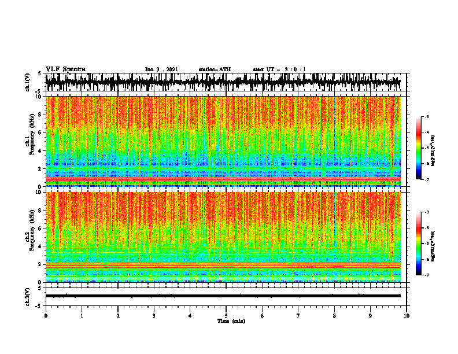The image size is (458, 354).
Task: Click the "8" kHz tick of ch.1 spectrogram
Action: (40, 115)
